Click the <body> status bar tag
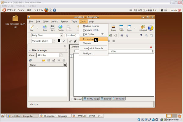183x122 pixels. pos(34,104)
